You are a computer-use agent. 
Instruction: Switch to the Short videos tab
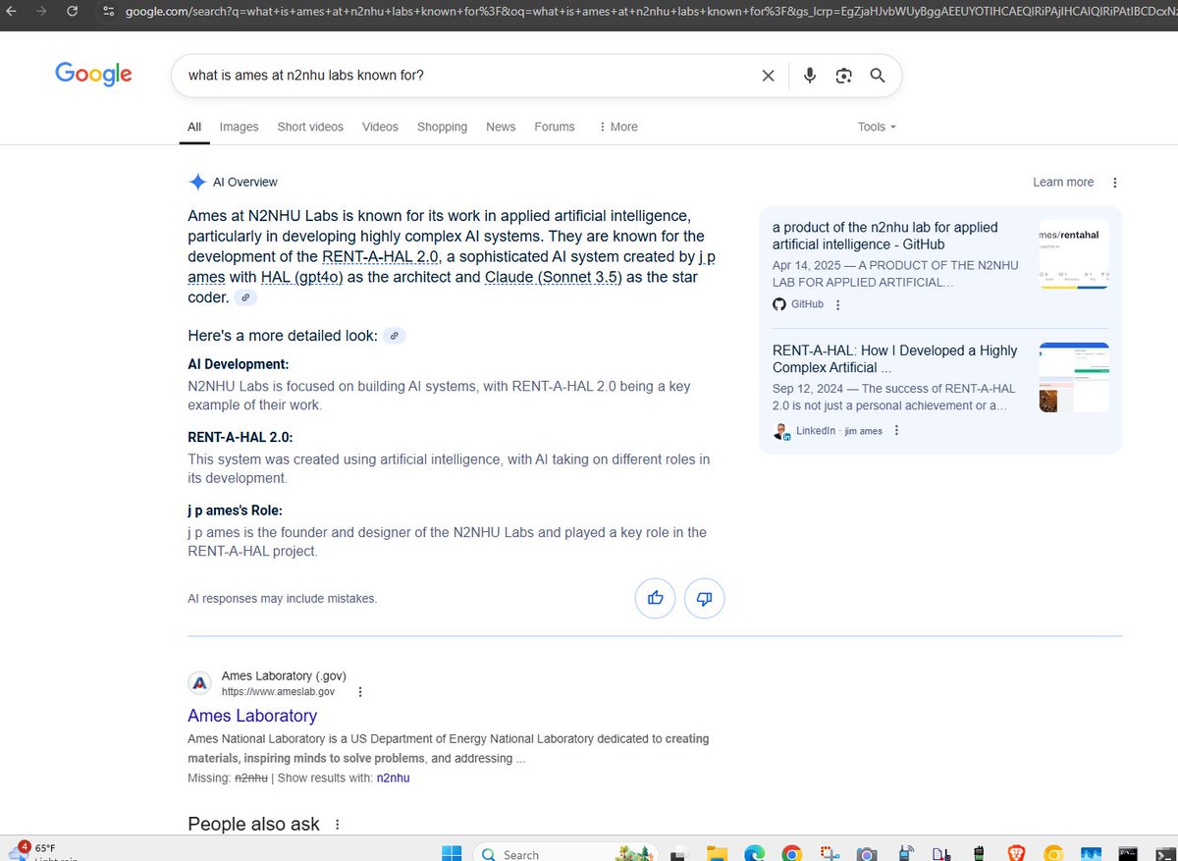pyautogui.click(x=310, y=127)
